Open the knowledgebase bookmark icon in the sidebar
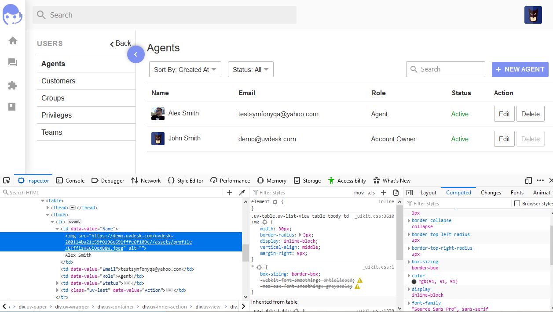Image resolution: width=553 pixels, height=312 pixels. pos(12,107)
